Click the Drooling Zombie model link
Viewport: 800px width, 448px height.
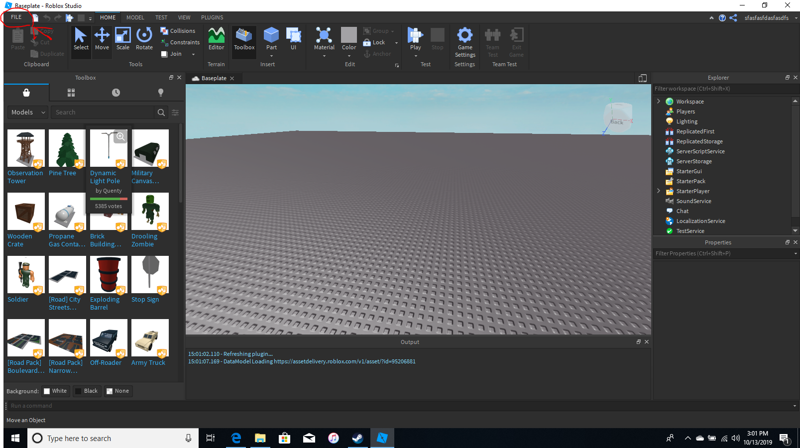click(144, 240)
